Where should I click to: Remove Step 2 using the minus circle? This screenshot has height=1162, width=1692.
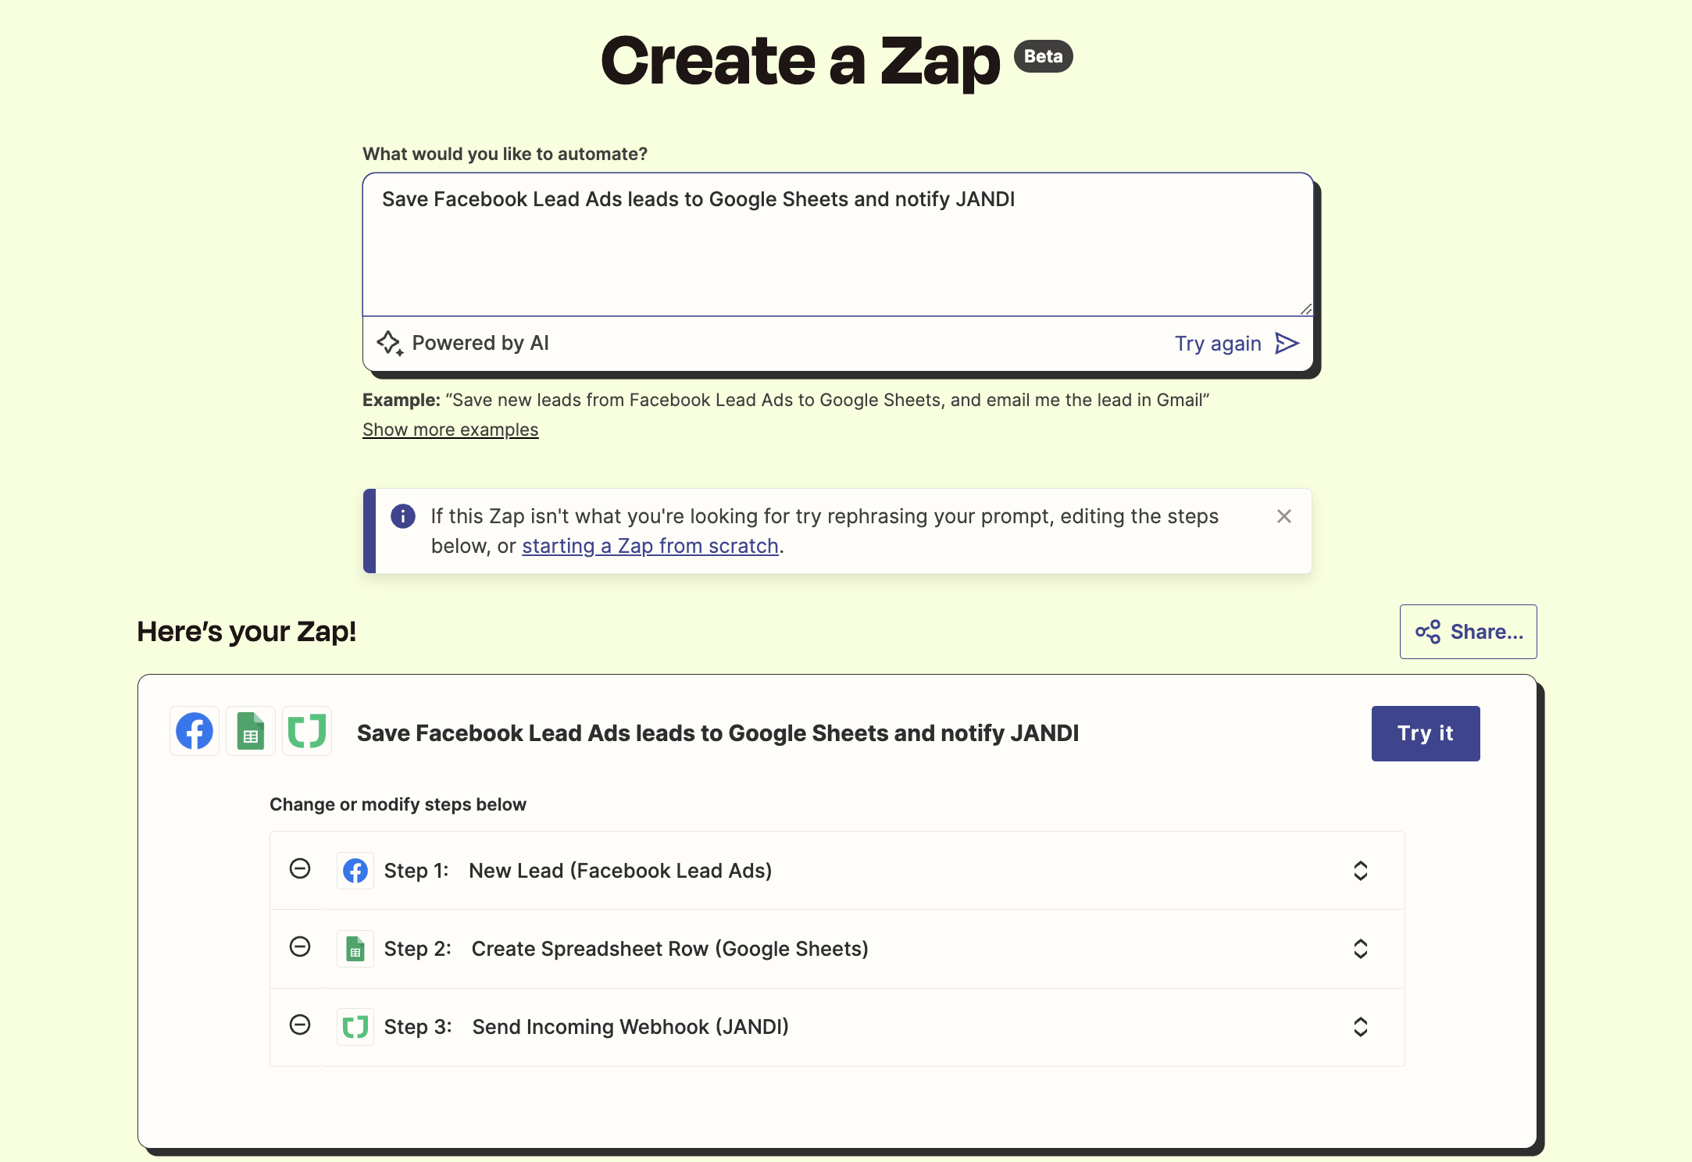(x=300, y=946)
